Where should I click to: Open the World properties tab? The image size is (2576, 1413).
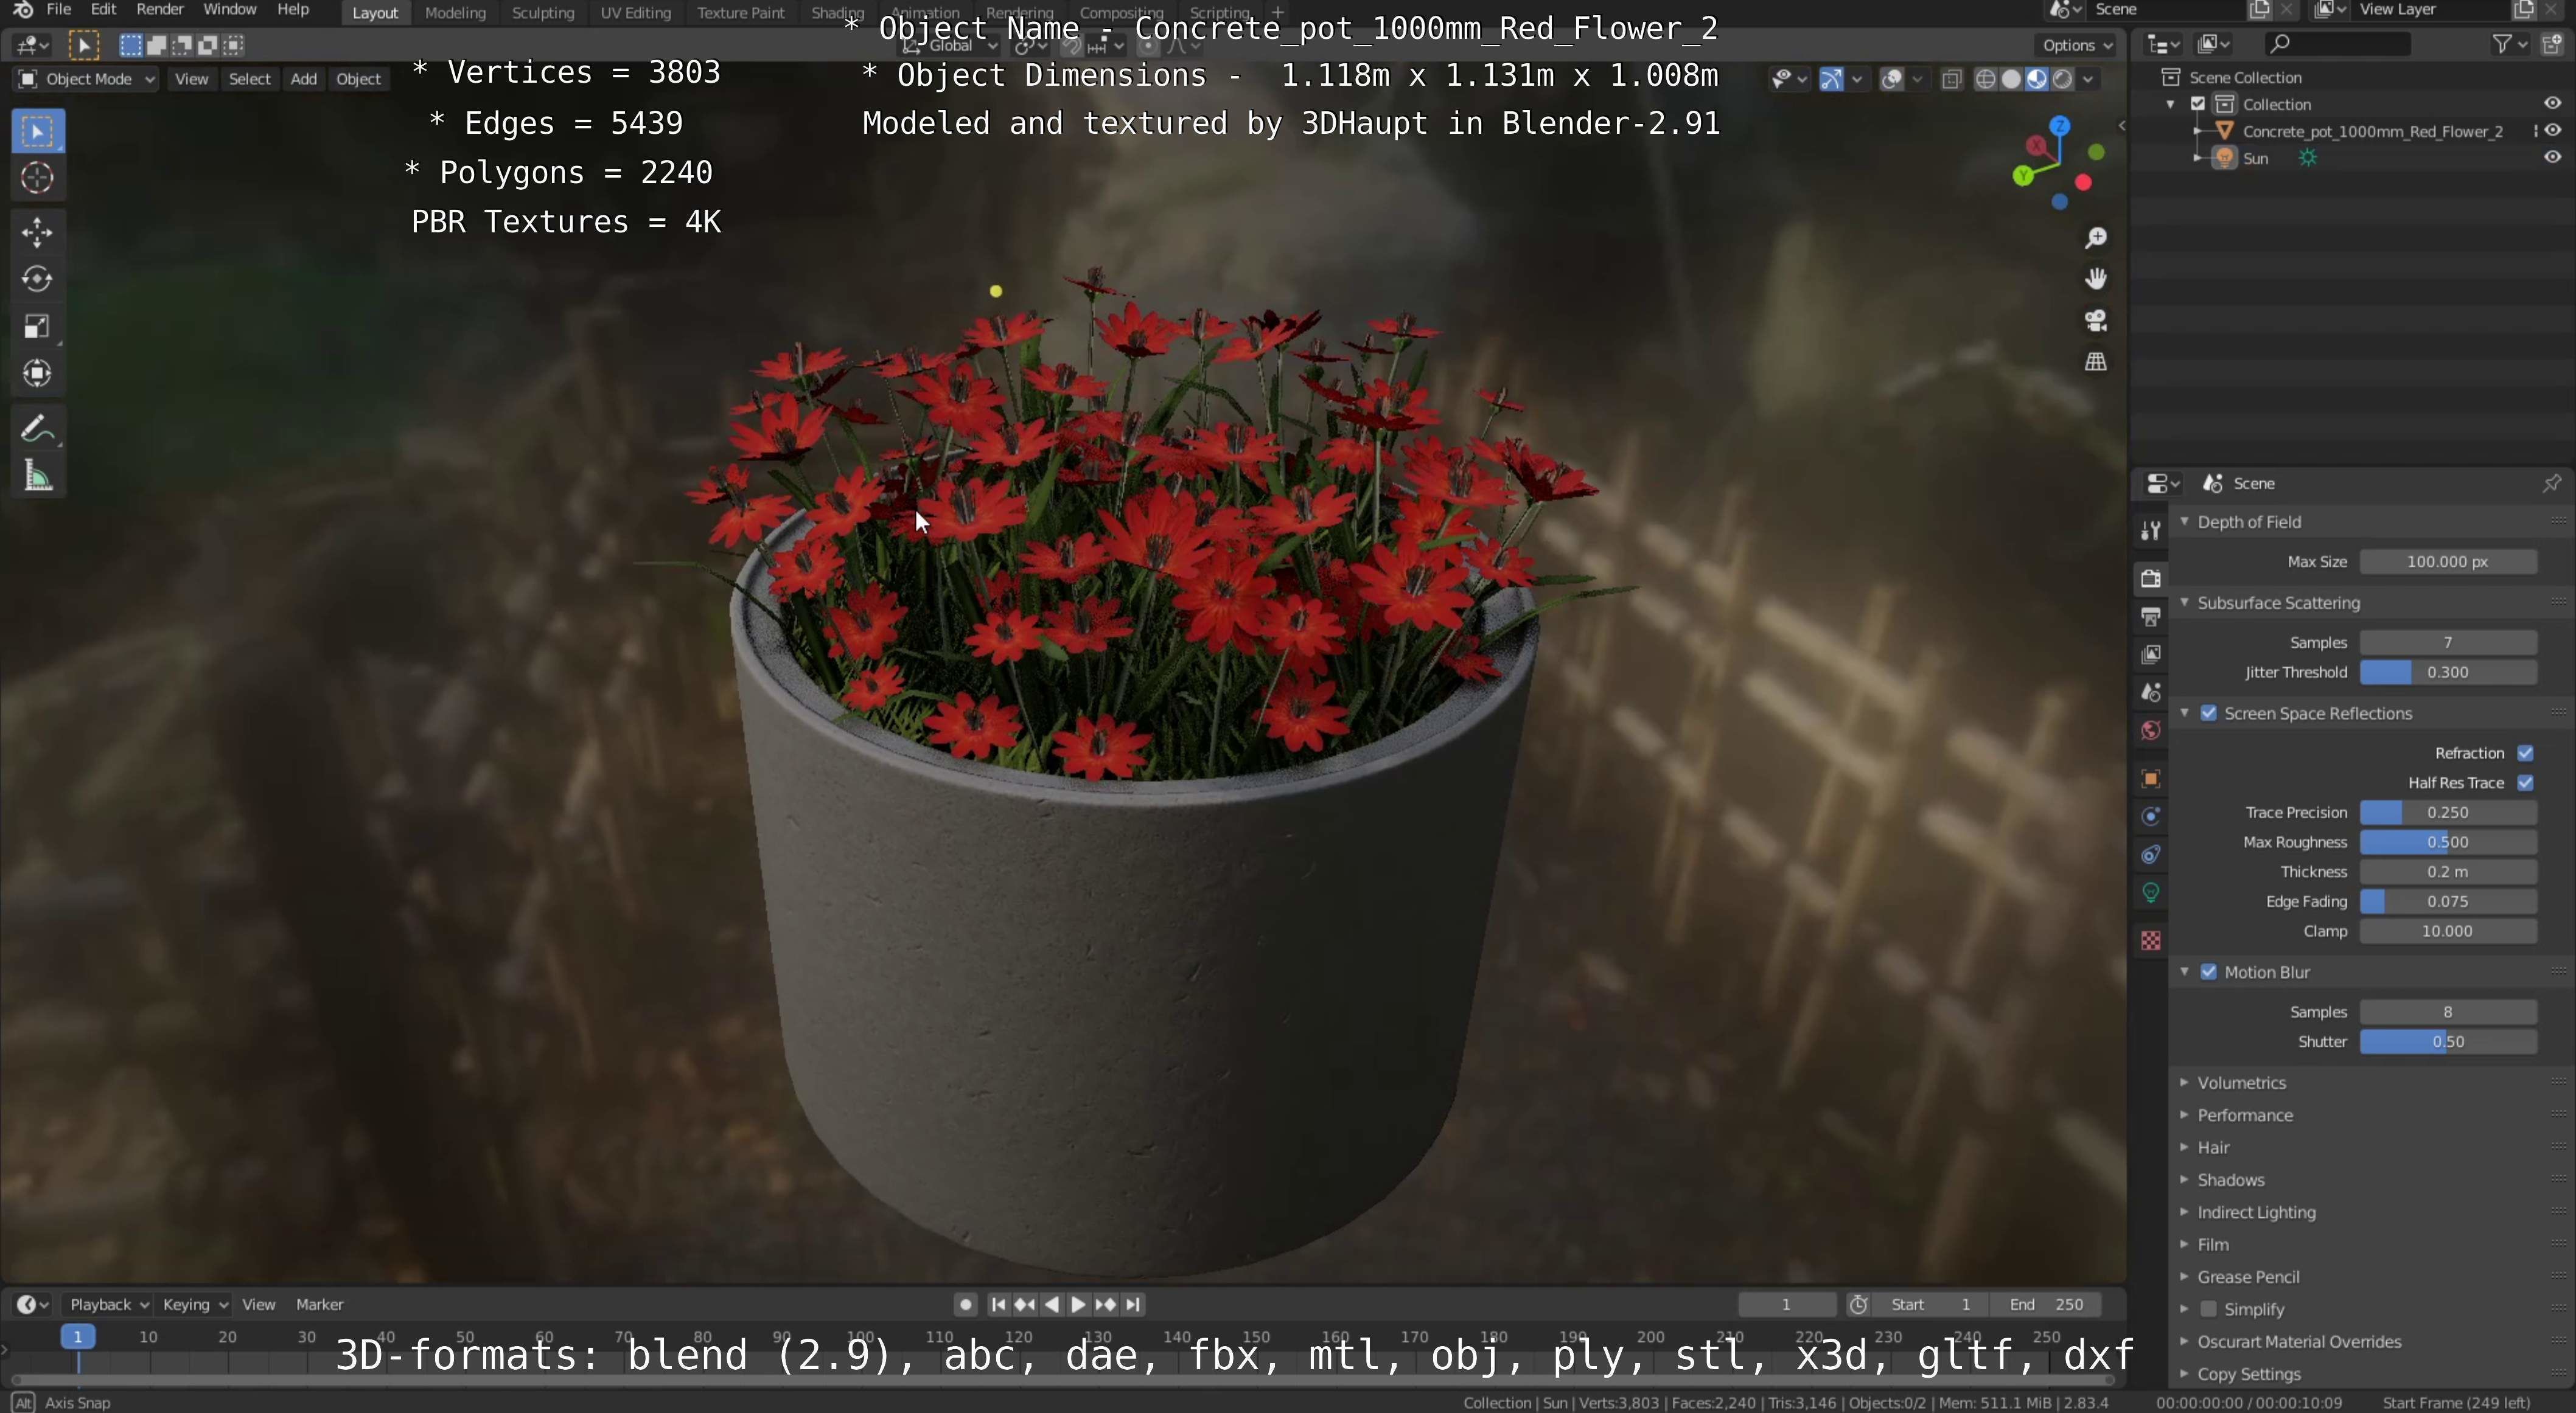click(x=2151, y=731)
